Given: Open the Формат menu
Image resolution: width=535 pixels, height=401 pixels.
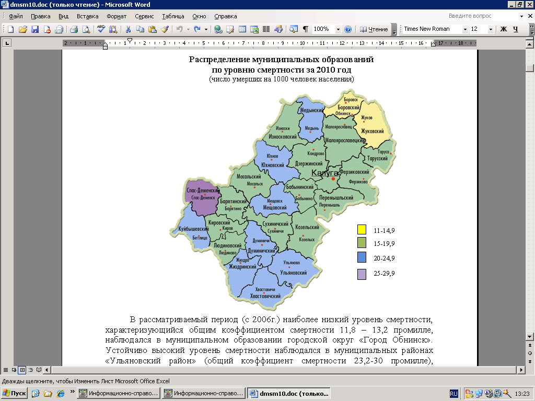Looking at the screenshot, I should coord(117,16).
